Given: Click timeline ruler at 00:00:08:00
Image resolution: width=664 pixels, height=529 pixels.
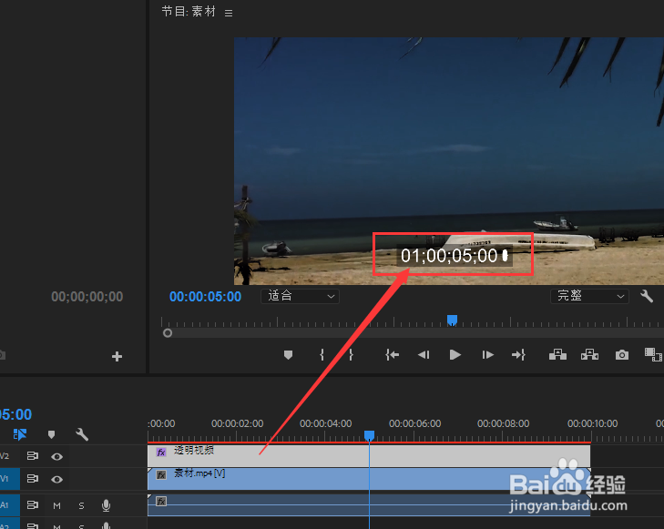Looking at the screenshot, I should (503, 423).
